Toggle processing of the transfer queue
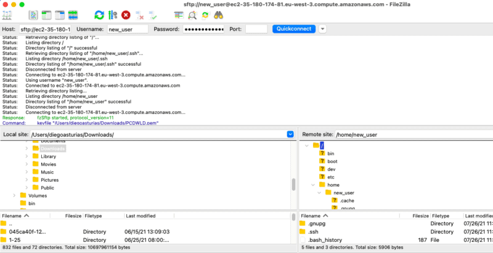 (x=113, y=15)
